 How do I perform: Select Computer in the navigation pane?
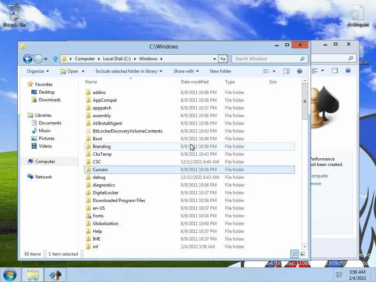coord(45,162)
